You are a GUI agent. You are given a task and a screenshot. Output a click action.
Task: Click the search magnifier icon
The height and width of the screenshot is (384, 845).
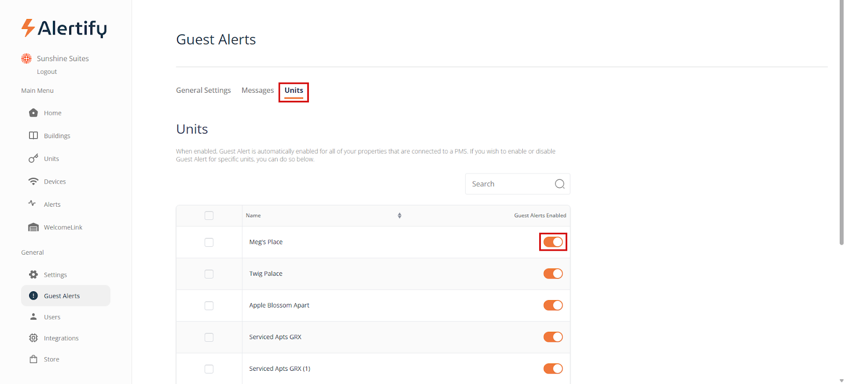click(559, 184)
